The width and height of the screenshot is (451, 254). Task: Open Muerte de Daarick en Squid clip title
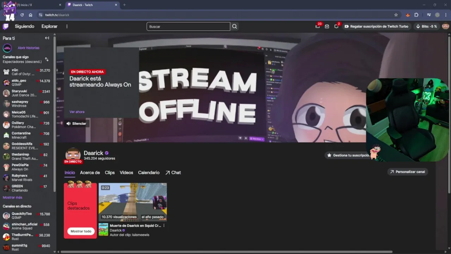tap(135, 226)
